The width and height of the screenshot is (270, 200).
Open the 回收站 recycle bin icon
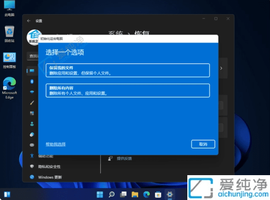10,34
